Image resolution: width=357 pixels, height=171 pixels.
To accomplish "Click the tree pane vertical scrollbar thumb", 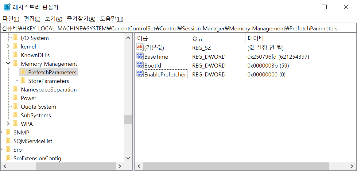I will 128,119.
